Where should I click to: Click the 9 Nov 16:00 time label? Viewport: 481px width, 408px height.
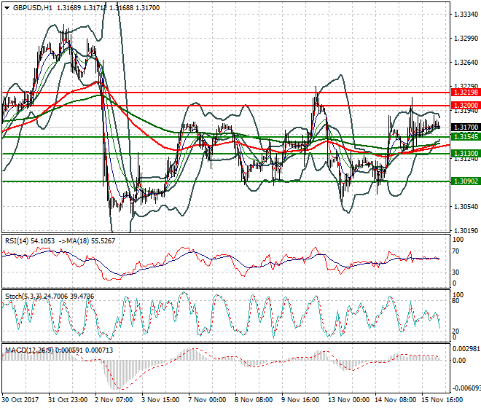coord(300,400)
